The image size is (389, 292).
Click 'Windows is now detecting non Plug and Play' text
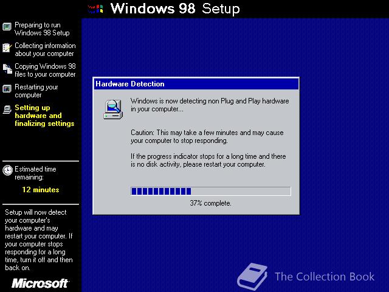coord(210,105)
